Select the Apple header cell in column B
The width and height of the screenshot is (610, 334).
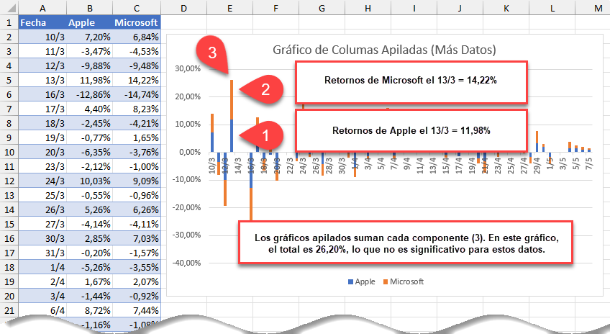coord(89,22)
